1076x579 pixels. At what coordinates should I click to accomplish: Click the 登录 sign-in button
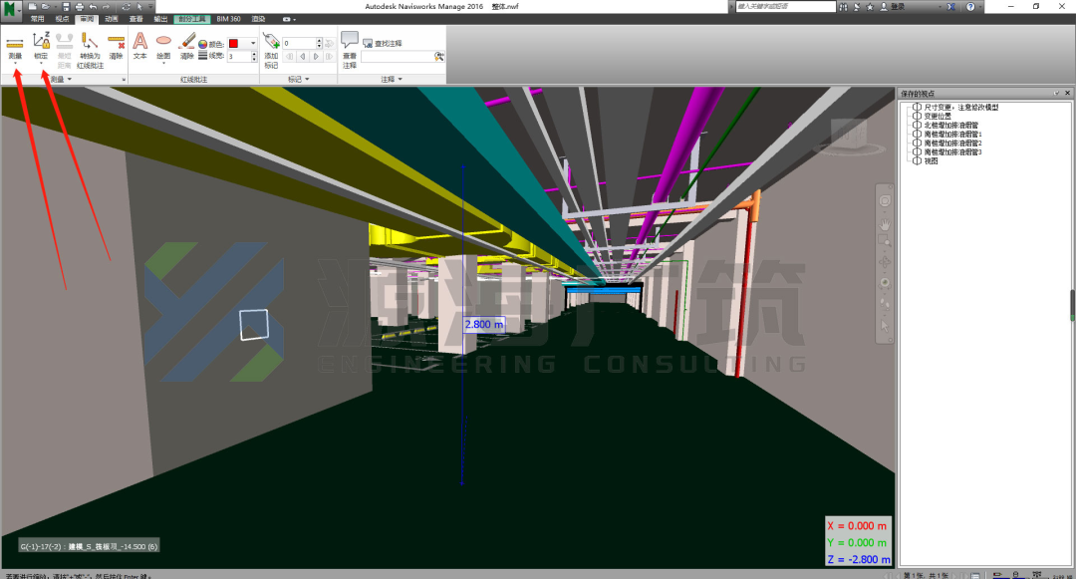click(x=892, y=7)
